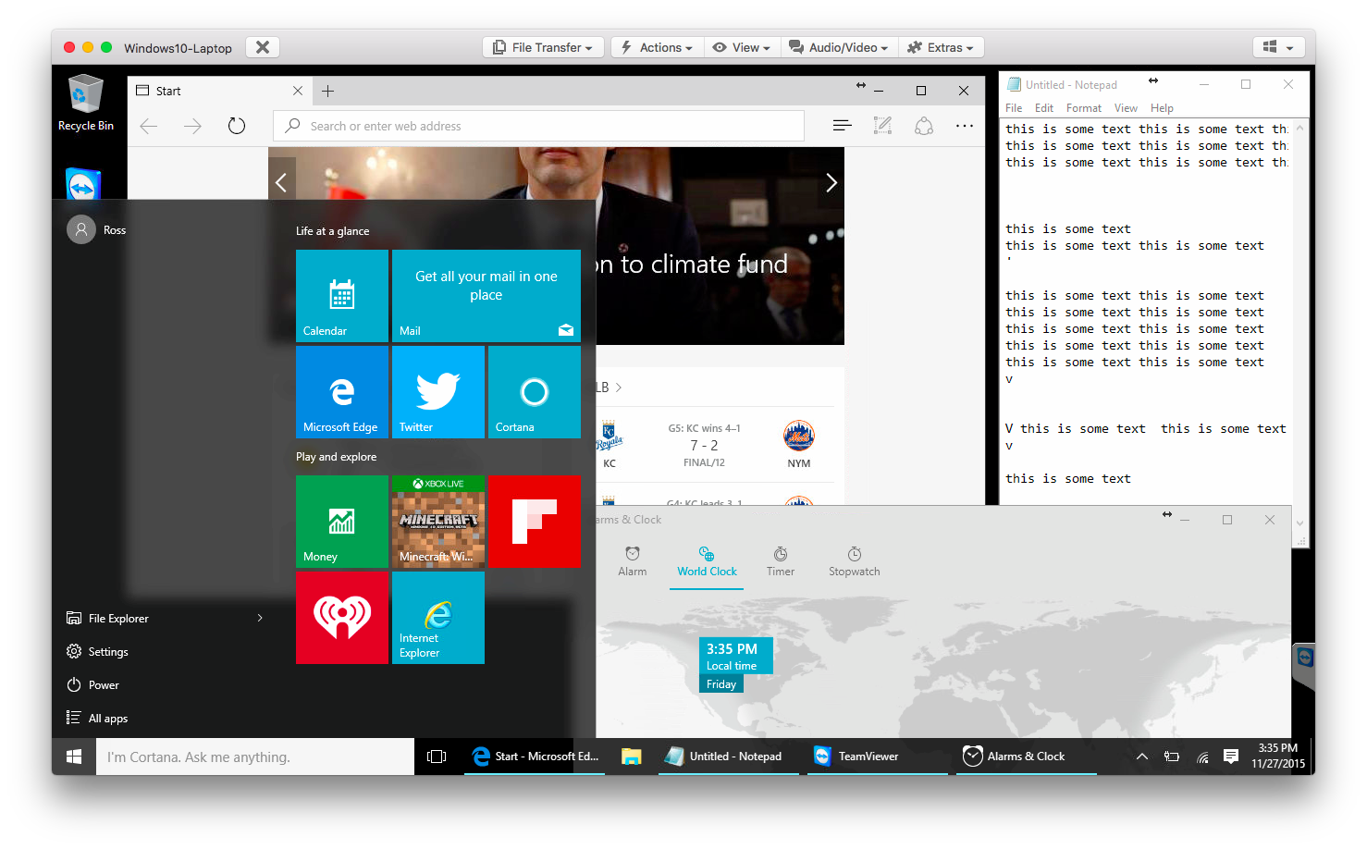
Task: Open the Format menu in Notepad
Action: tap(1083, 108)
